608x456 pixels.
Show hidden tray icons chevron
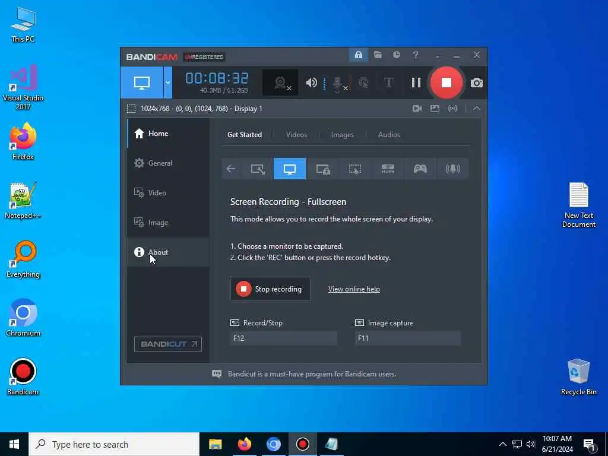pyautogui.click(x=502, y=444)
